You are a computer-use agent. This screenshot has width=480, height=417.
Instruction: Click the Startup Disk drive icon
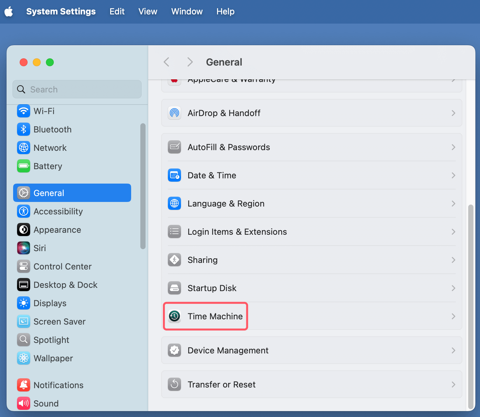point(174,288)
